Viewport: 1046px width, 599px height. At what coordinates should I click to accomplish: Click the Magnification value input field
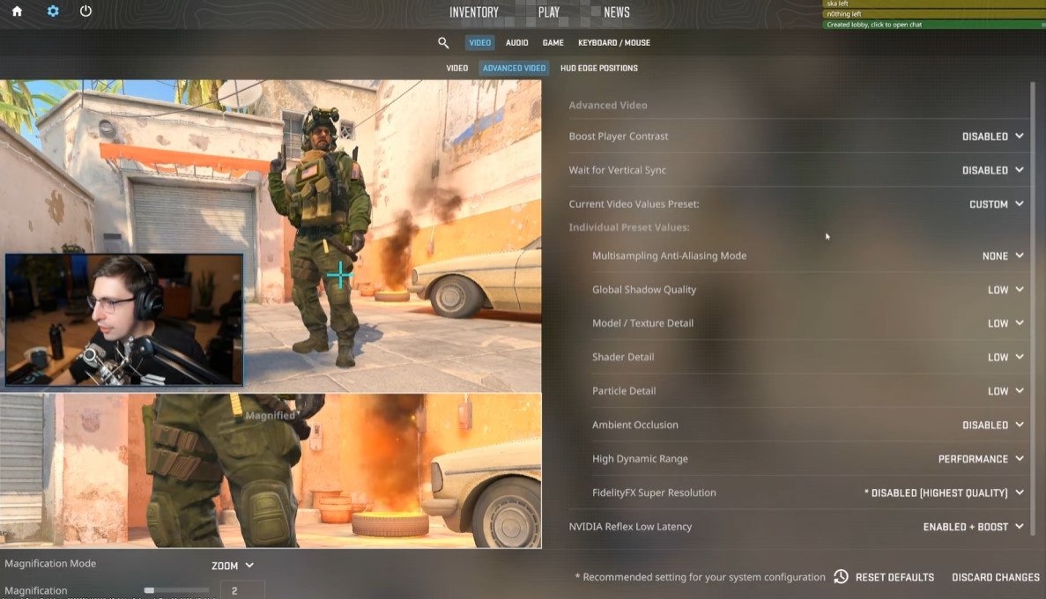point(242,590)
